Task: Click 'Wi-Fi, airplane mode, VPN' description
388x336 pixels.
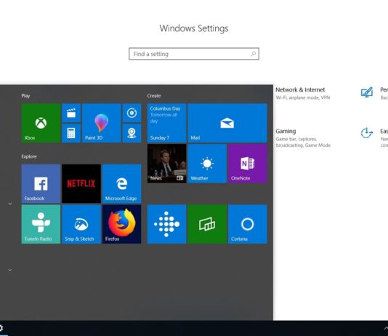Action: coord(303,97)
